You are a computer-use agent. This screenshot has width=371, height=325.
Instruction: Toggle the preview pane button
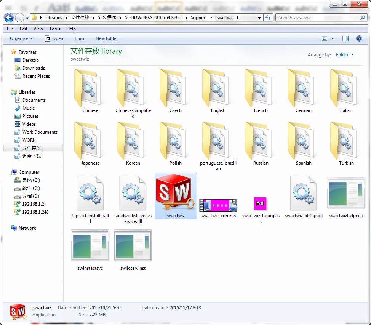pos(345,38)
